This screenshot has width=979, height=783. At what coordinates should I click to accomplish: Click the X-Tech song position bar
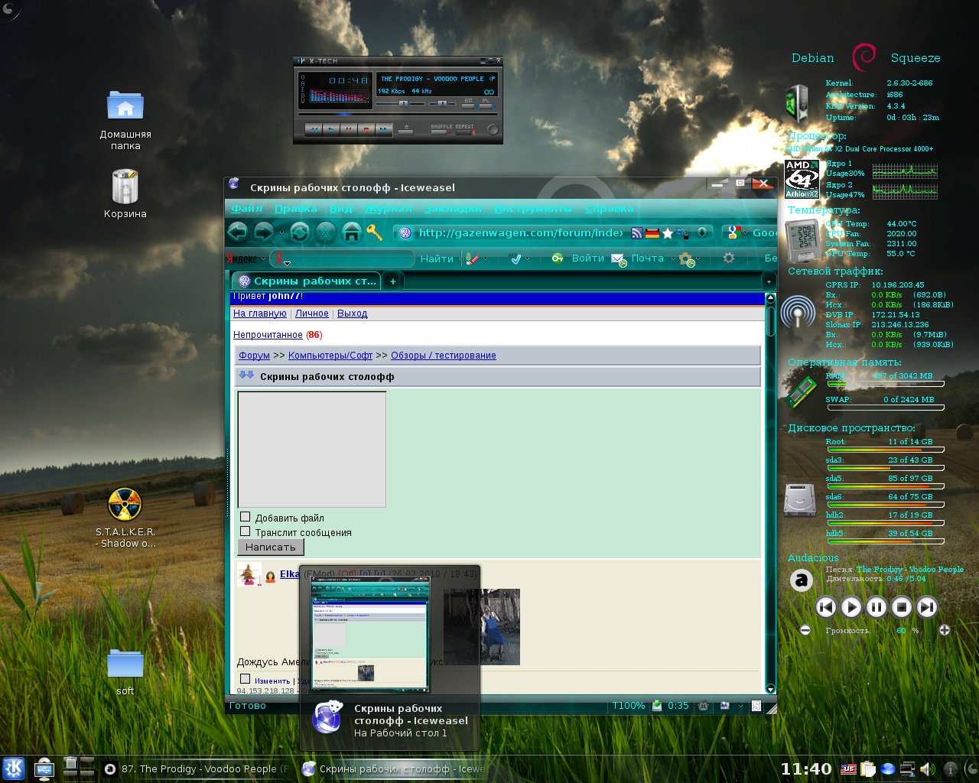397,114
